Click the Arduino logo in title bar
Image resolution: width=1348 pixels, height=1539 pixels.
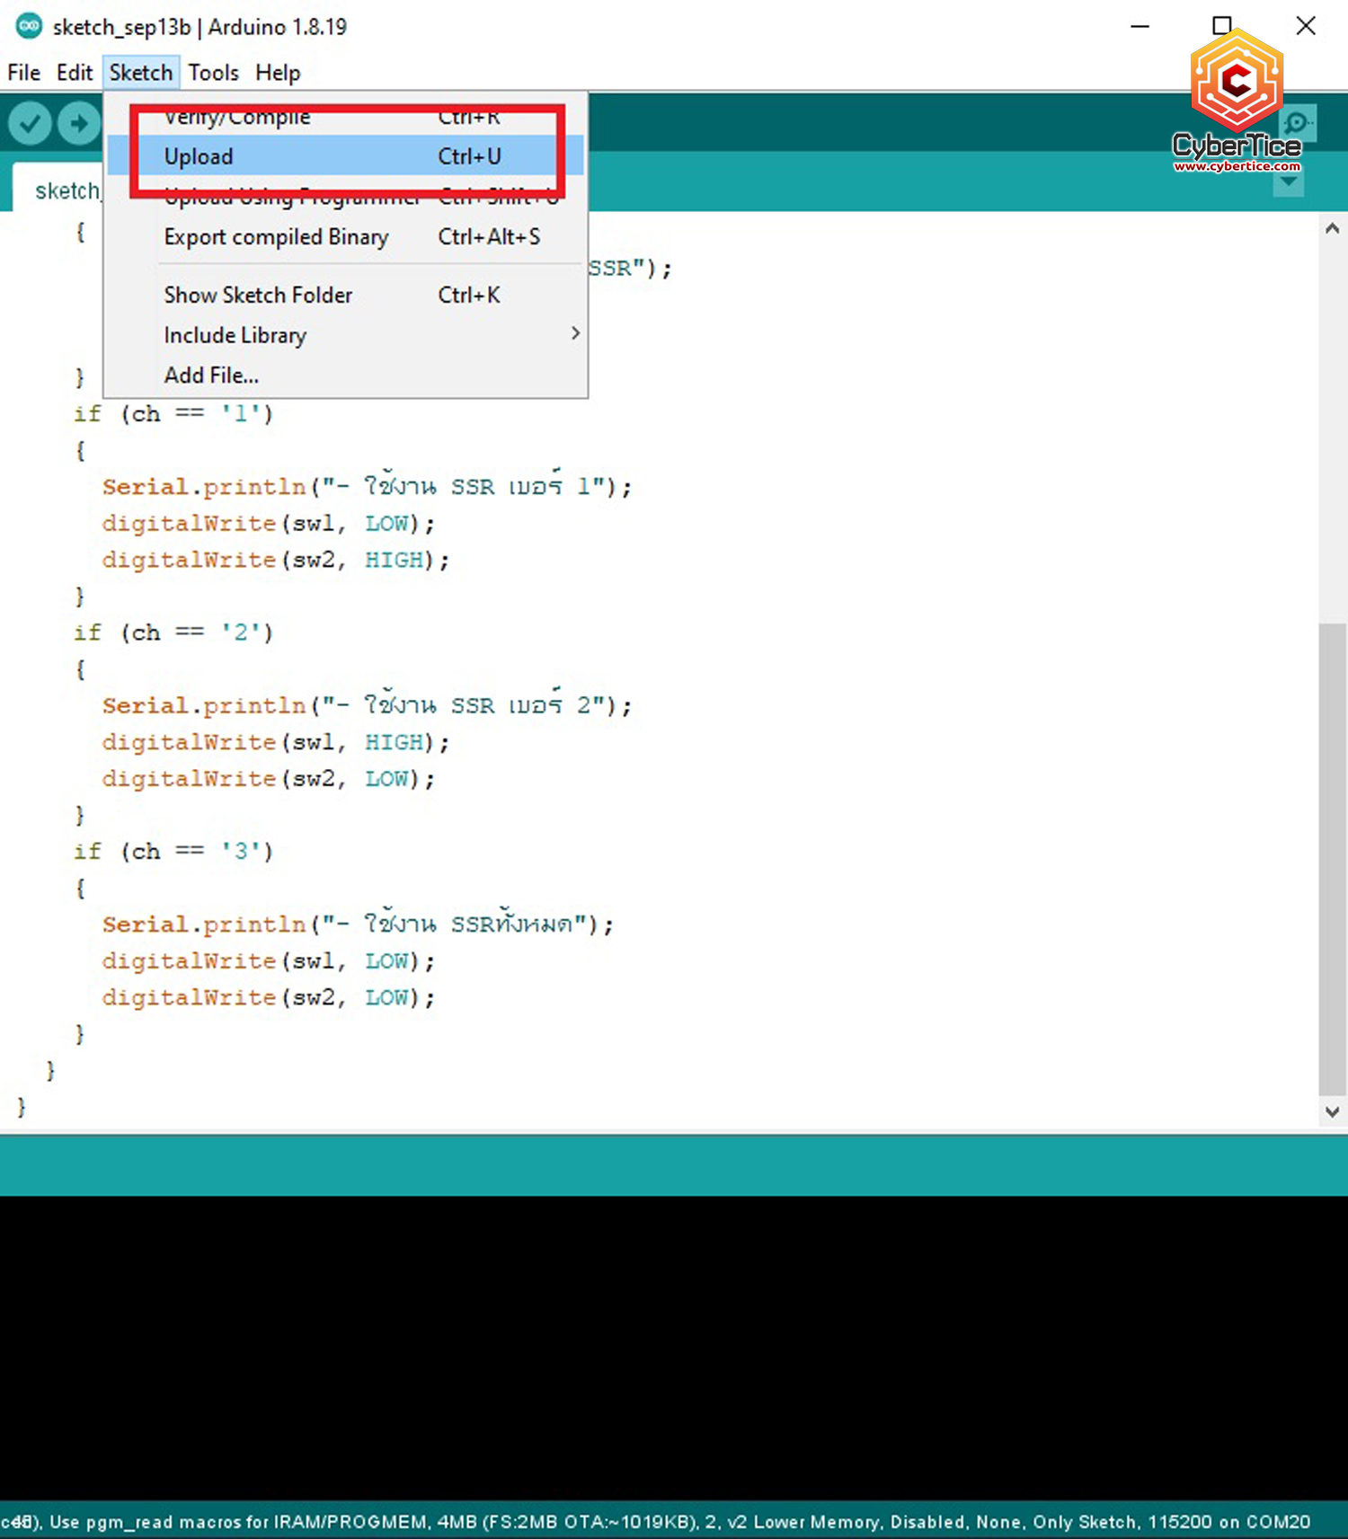[x=29, y=26]
